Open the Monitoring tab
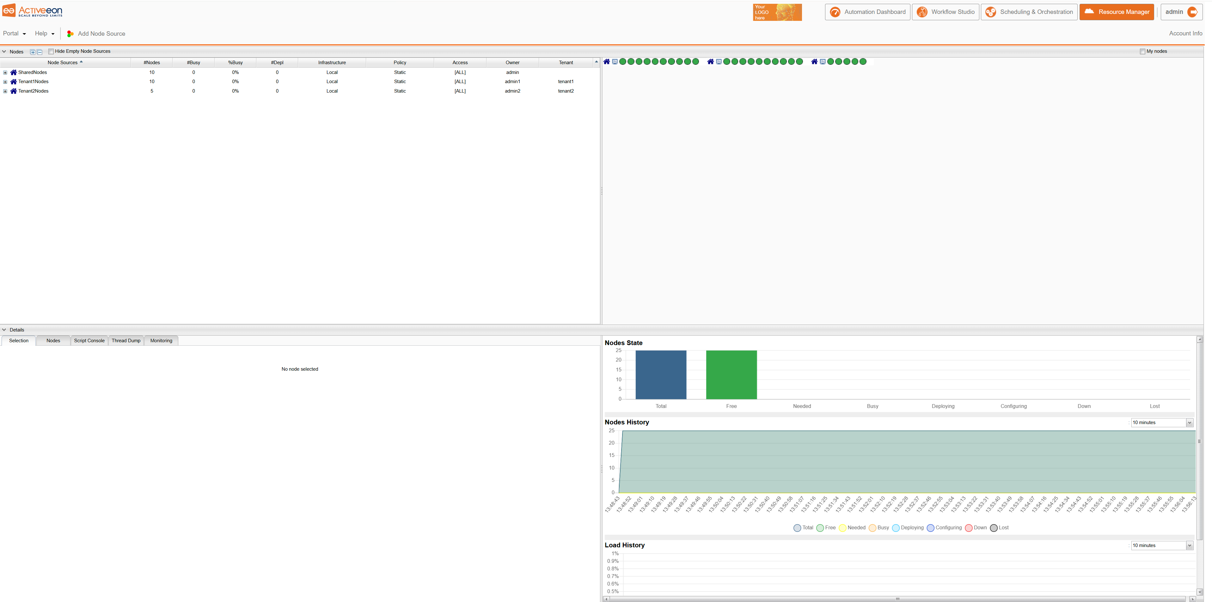 (162, 341)
